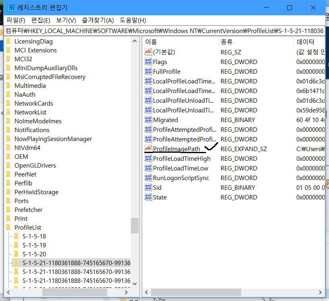The width and height of the screenshot is (329, 301).
Task: Click the DWORD icon of Flags value
Action: [x=148, y=62]
